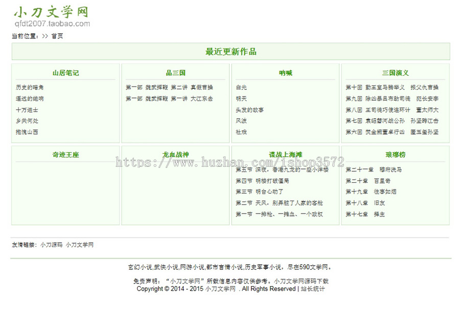Open 第五节 深夜，香港九龙 chapter

282,169
